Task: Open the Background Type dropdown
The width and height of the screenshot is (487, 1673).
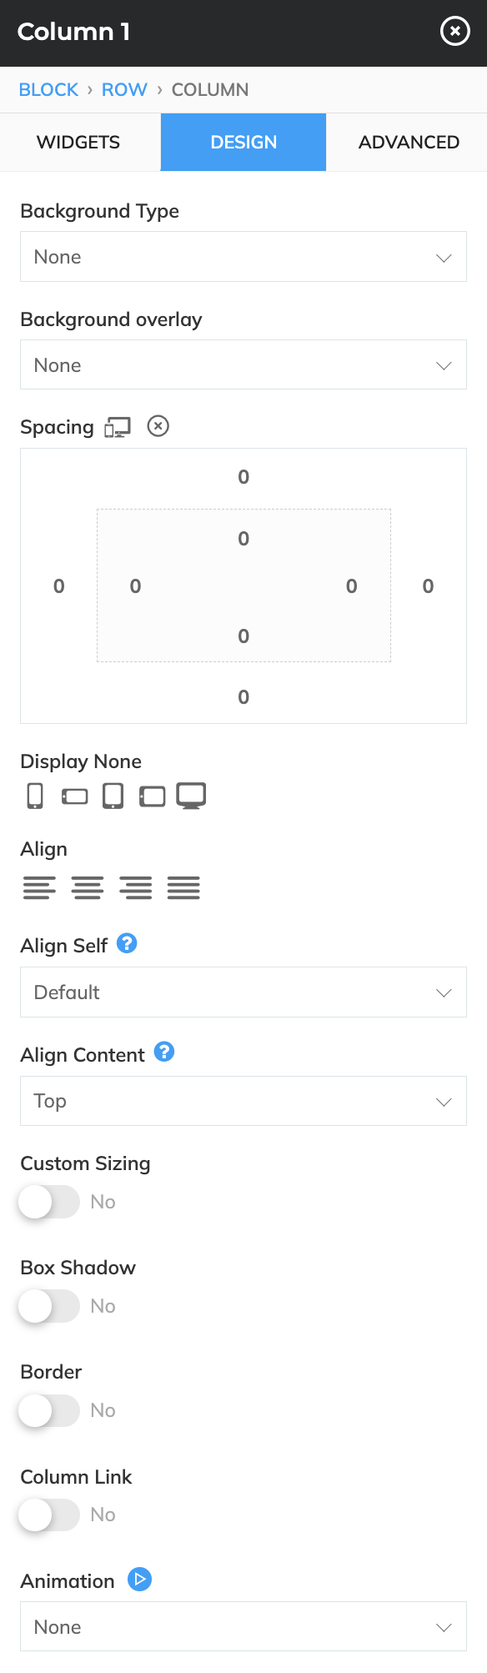Action: click(x=243, y=257)
